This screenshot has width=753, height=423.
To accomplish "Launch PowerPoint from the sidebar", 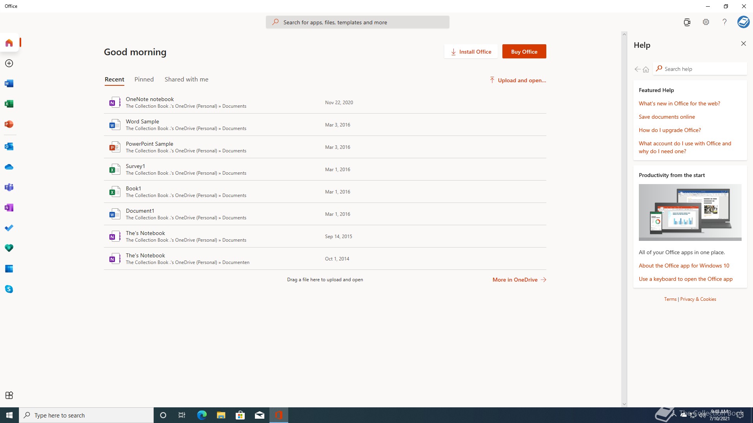I will [x=9, y=124].
